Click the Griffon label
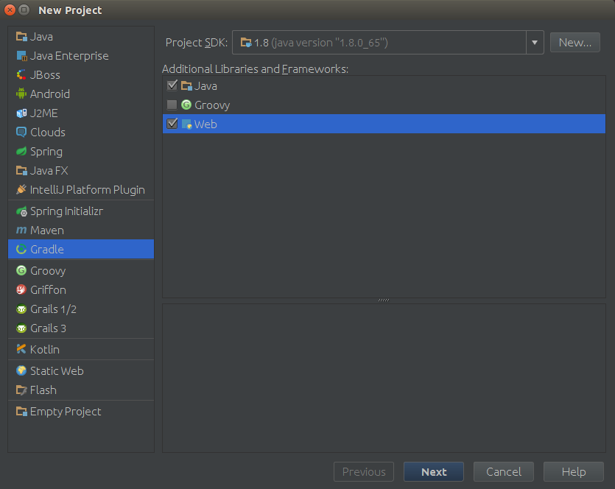The image size is (615, 489). tap(49, 290)
